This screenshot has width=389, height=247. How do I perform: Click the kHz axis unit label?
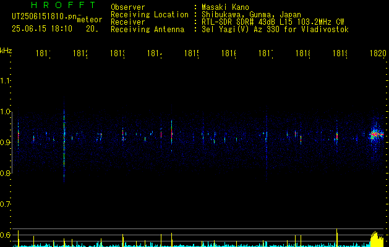(x=6, y=51)
